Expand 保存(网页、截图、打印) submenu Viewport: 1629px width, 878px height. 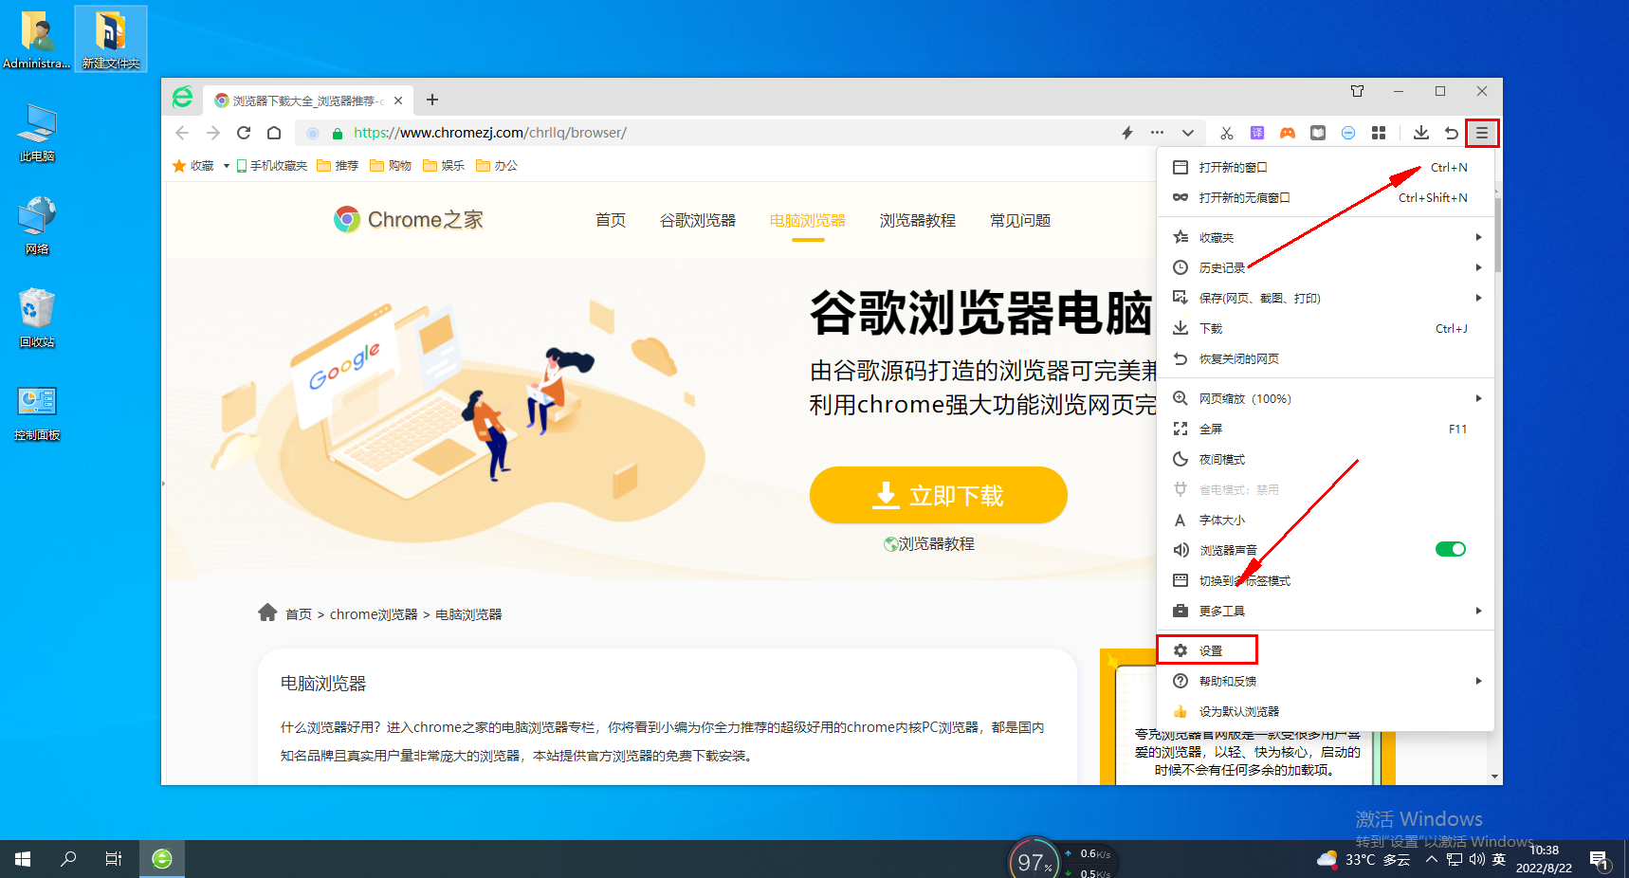[x=1326, y=298]
